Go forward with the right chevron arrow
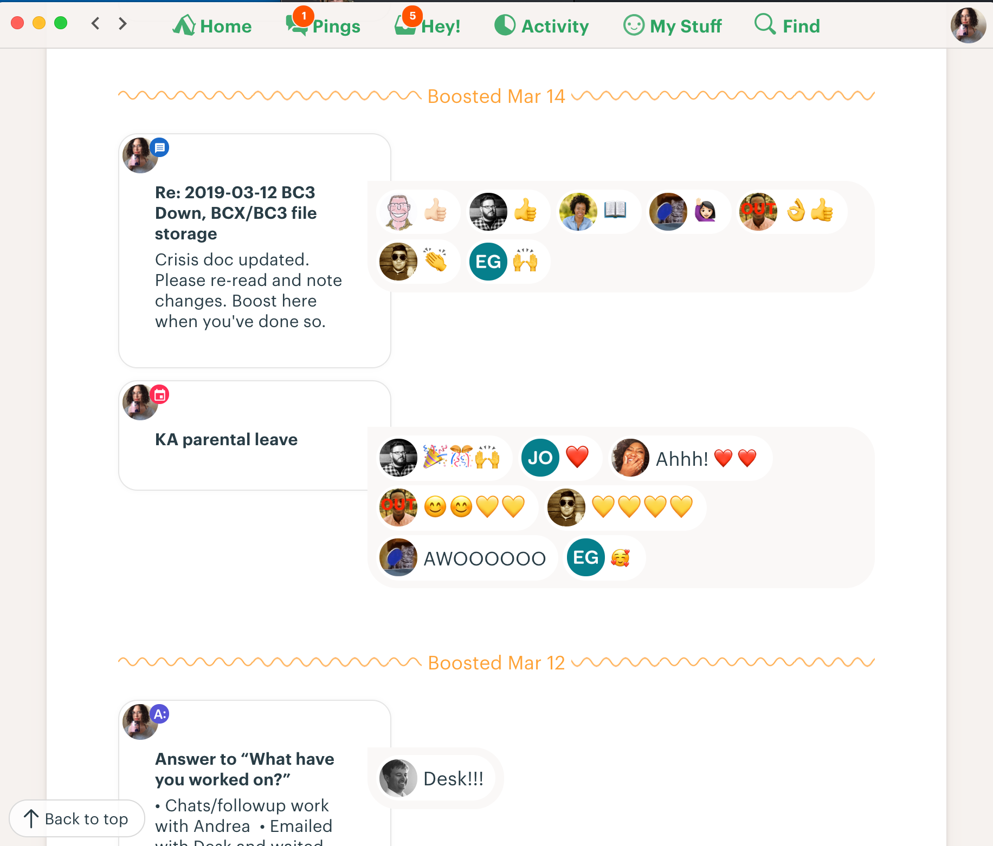 [x=122, y=23]
